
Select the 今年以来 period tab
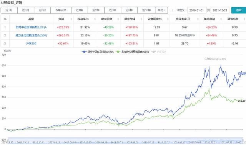coord(61,10)
